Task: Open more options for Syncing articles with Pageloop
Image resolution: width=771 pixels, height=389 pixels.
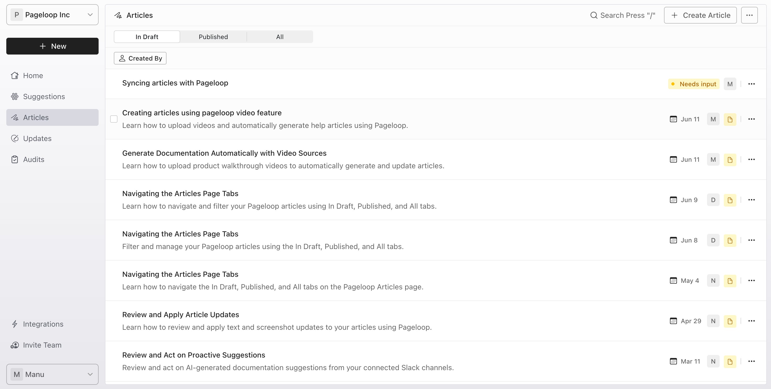Action: pos(752,84)
